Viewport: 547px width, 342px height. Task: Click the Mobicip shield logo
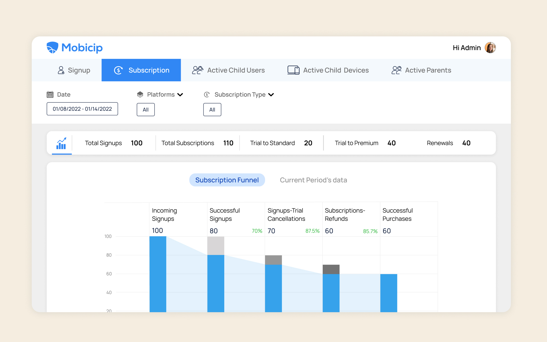(x=53, y=47)
